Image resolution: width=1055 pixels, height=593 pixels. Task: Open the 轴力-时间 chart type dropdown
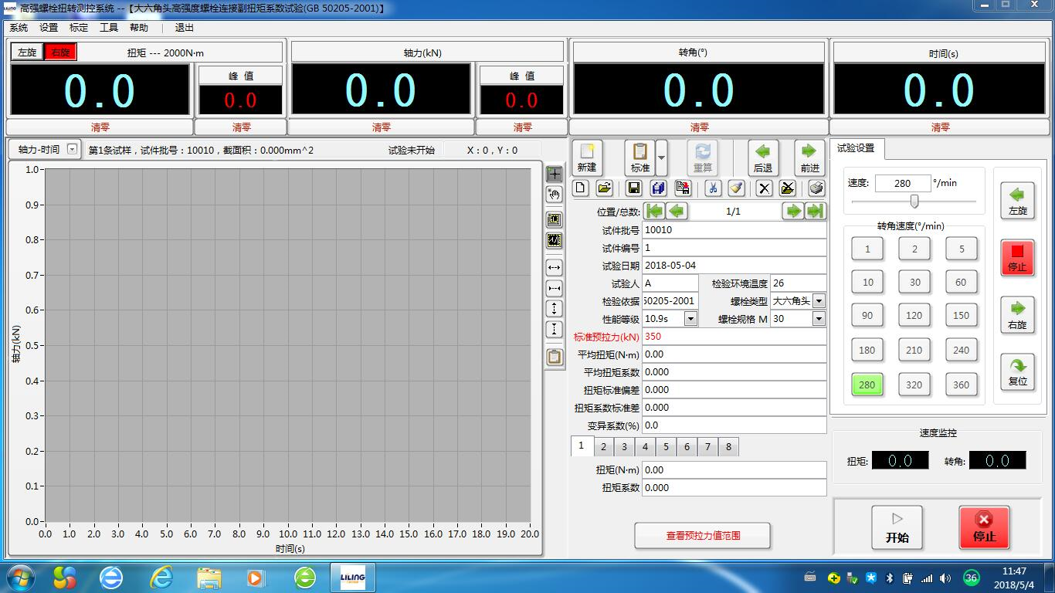72,149
